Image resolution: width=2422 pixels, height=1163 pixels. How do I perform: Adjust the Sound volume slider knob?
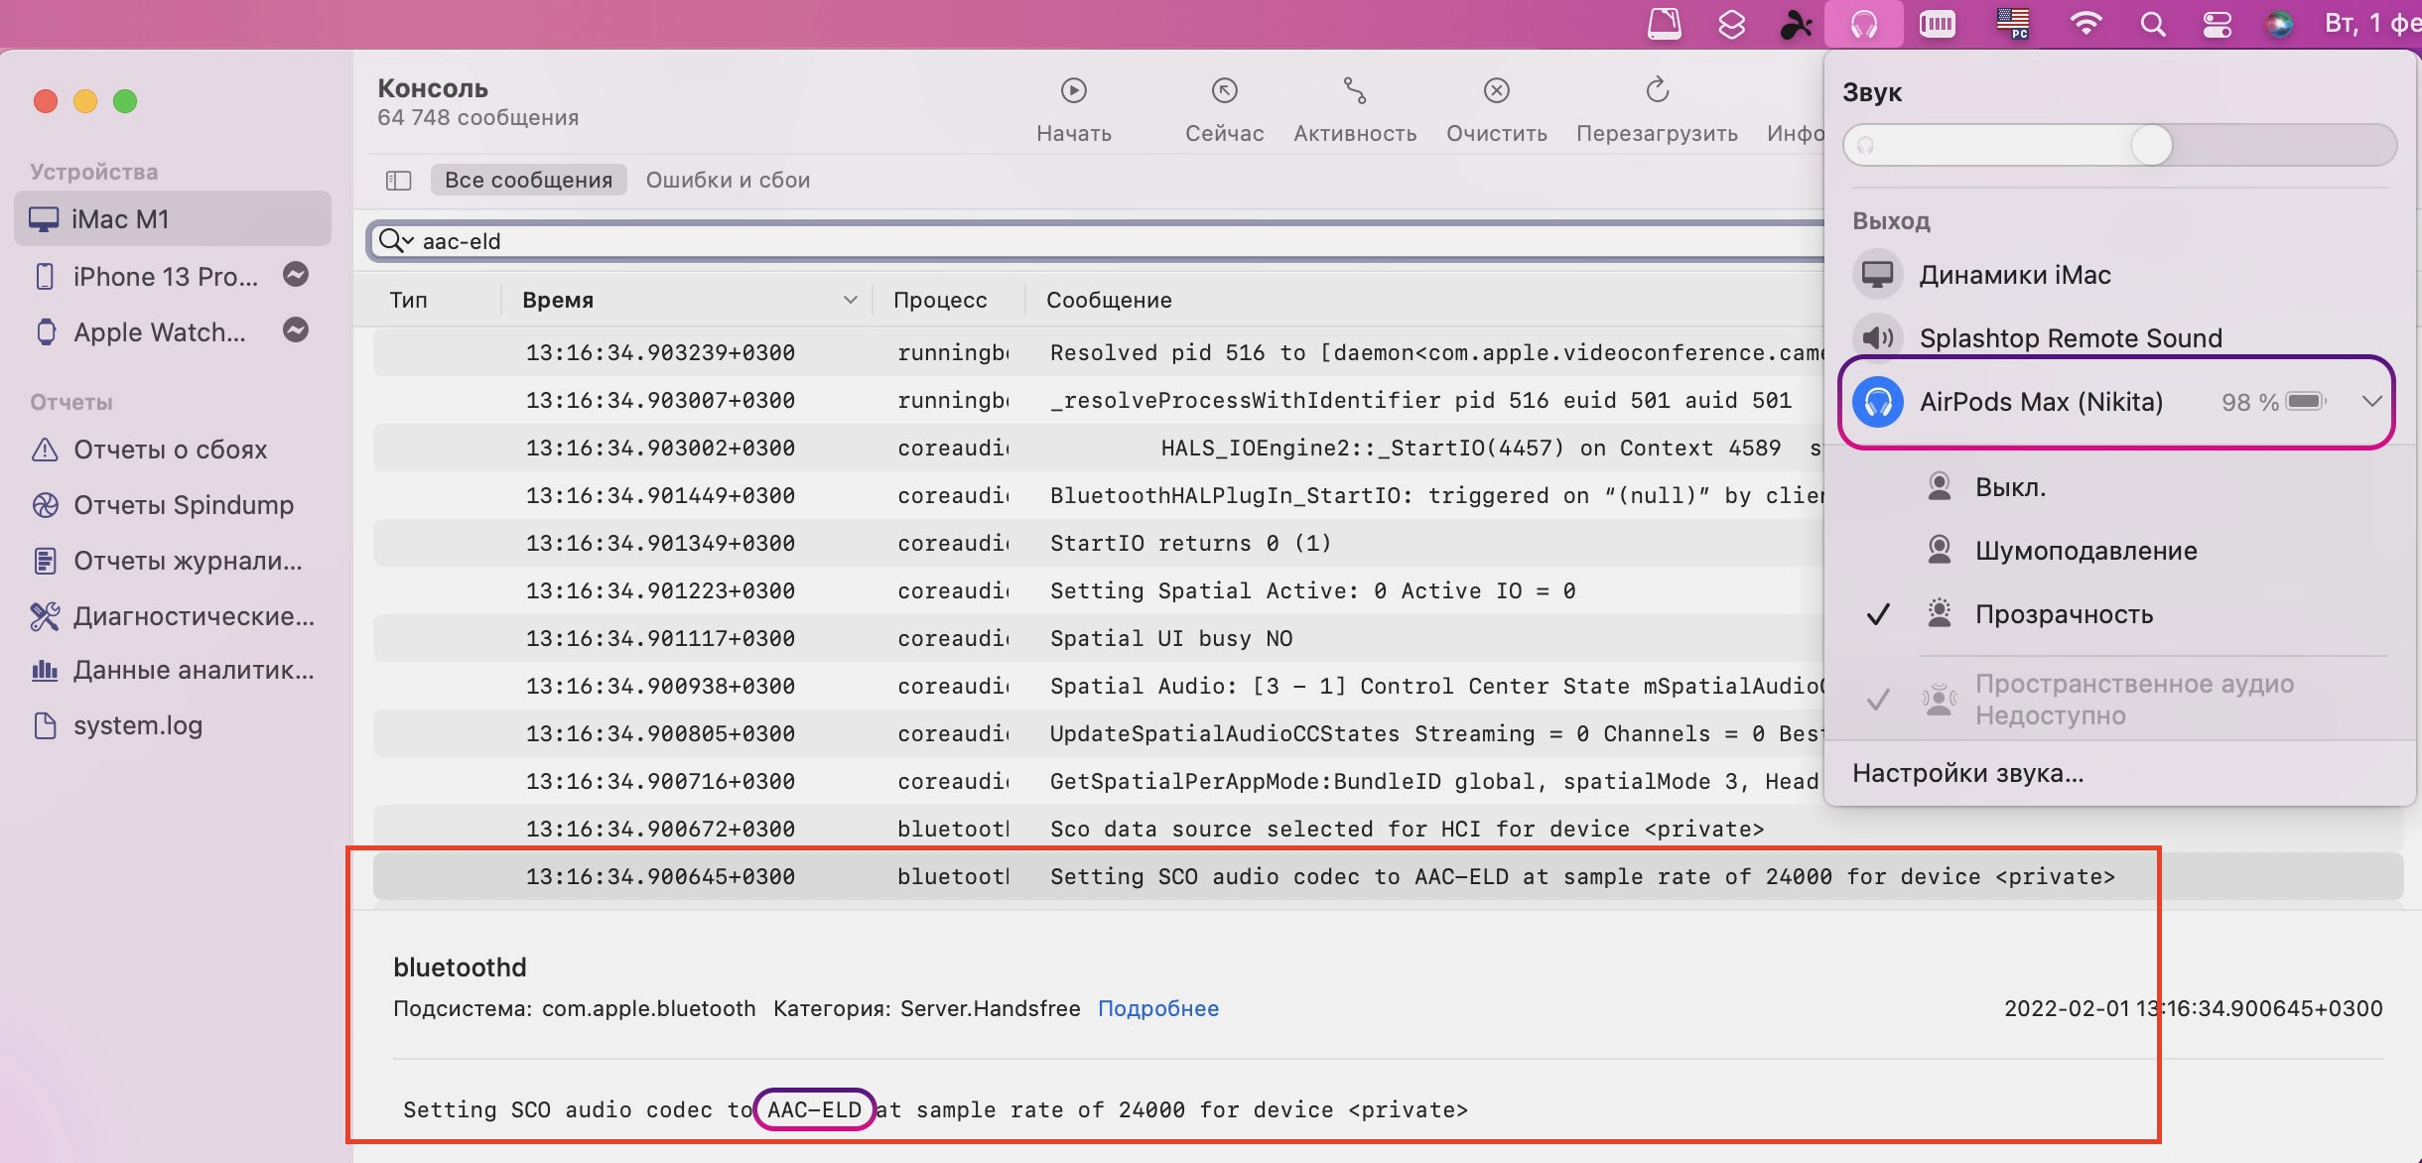[x=2151, y=146]
